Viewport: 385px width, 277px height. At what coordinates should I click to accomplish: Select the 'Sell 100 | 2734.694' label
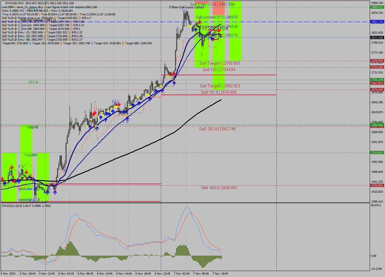[219, 70]
